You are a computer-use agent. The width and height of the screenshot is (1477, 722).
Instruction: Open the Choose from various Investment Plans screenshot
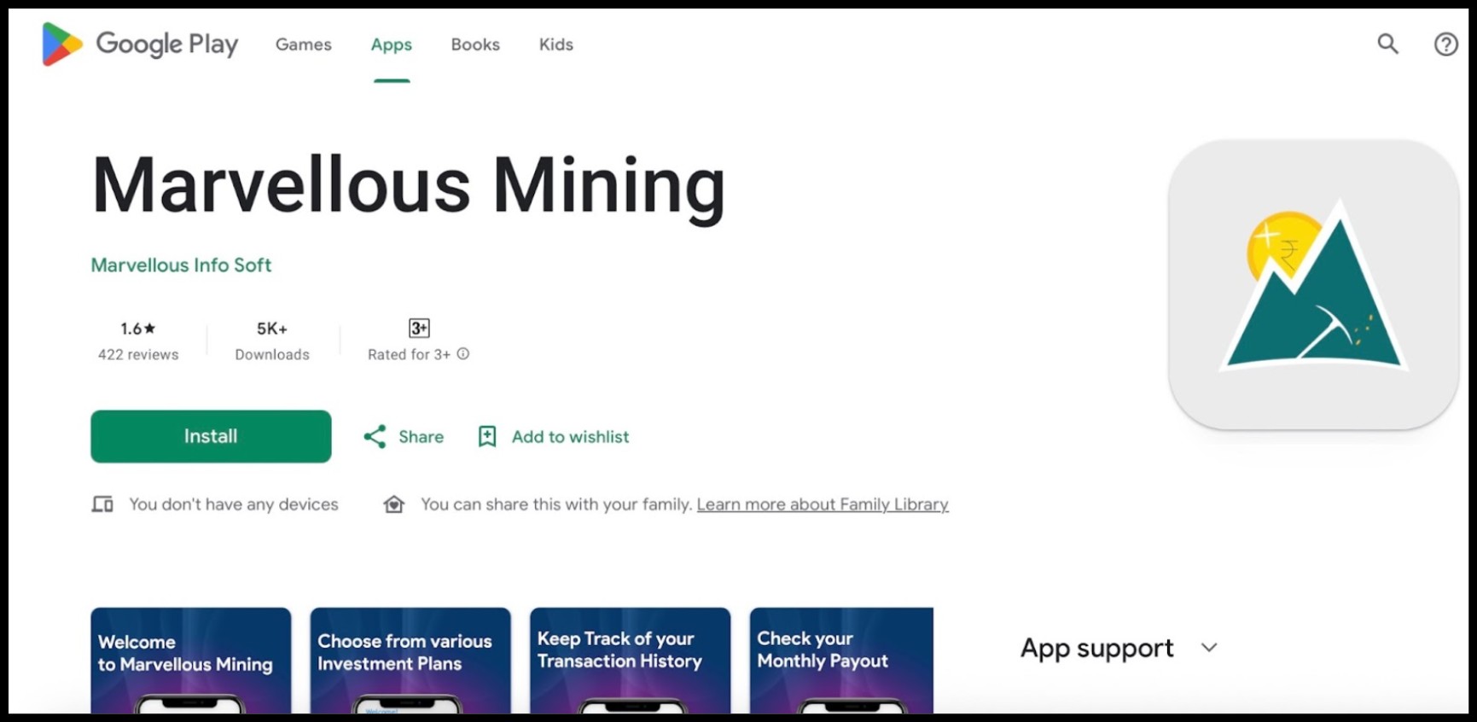click(410, 661)
